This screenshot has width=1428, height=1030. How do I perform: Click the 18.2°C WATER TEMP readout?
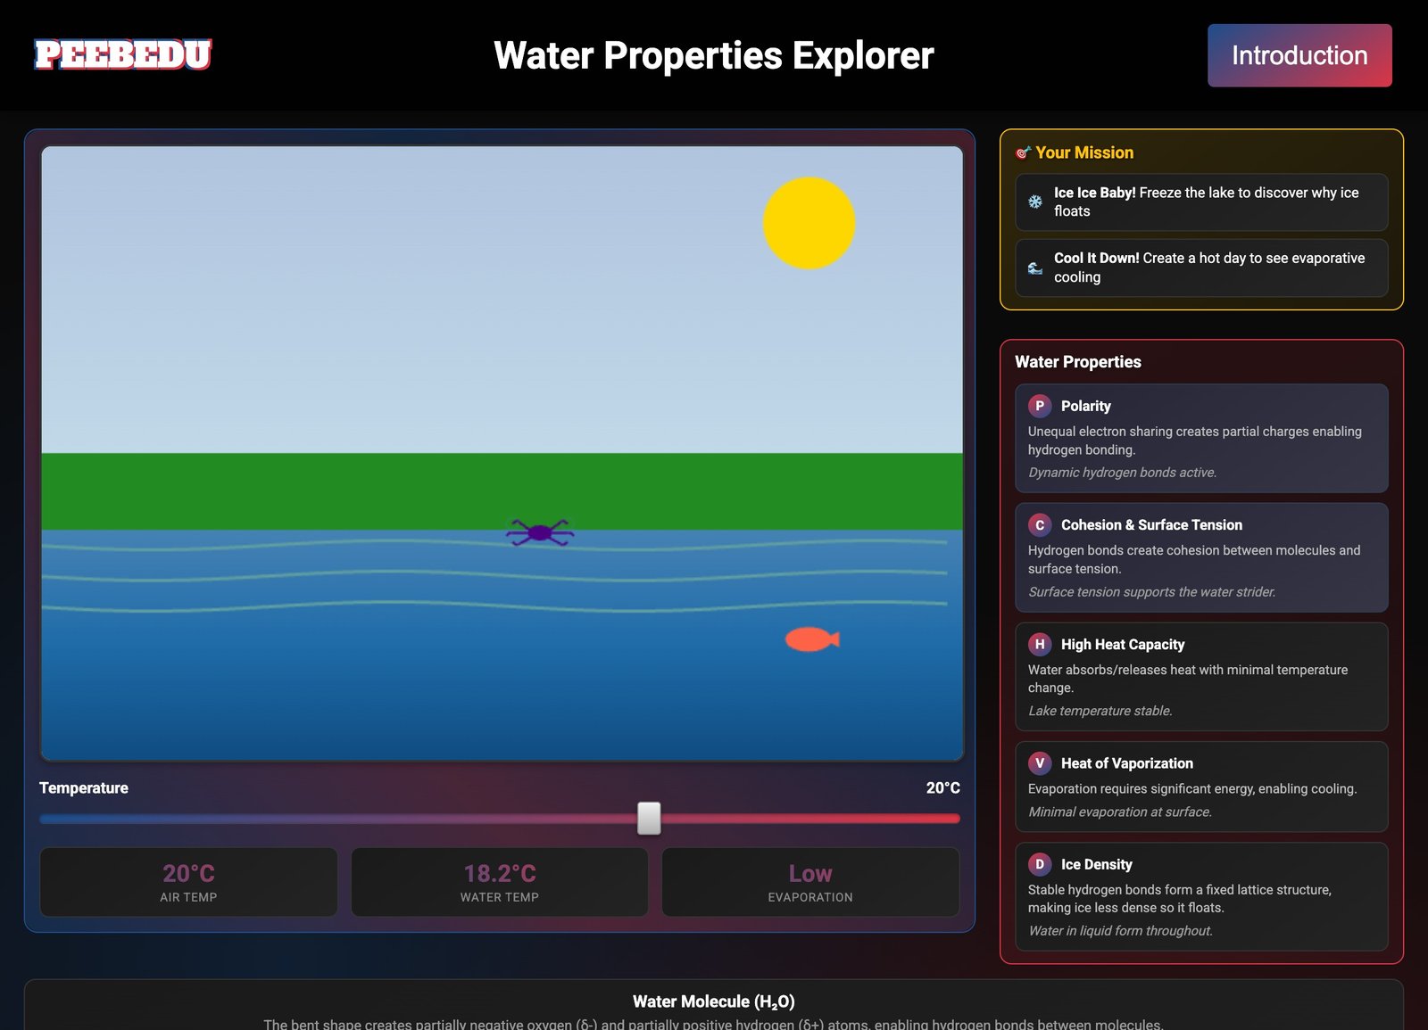499,882
